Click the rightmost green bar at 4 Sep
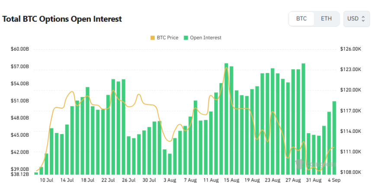The height and width of the screenshot is (183, 372). 334,138
